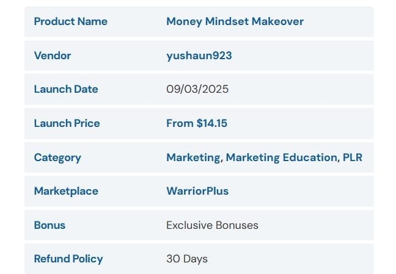Open the Money Mindset Makeover product link

coord(235,21)
